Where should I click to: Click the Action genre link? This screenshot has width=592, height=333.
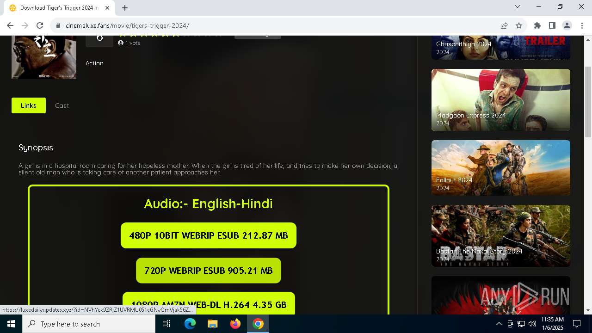94,63
